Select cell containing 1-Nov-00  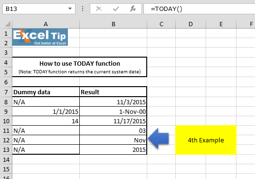coord(113,111)
